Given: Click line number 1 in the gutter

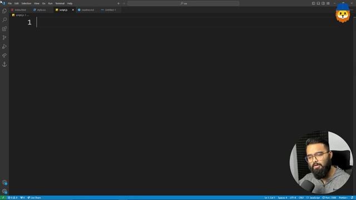Looking at the screenshot, I should pyautogui.click(x=29, y=22).
